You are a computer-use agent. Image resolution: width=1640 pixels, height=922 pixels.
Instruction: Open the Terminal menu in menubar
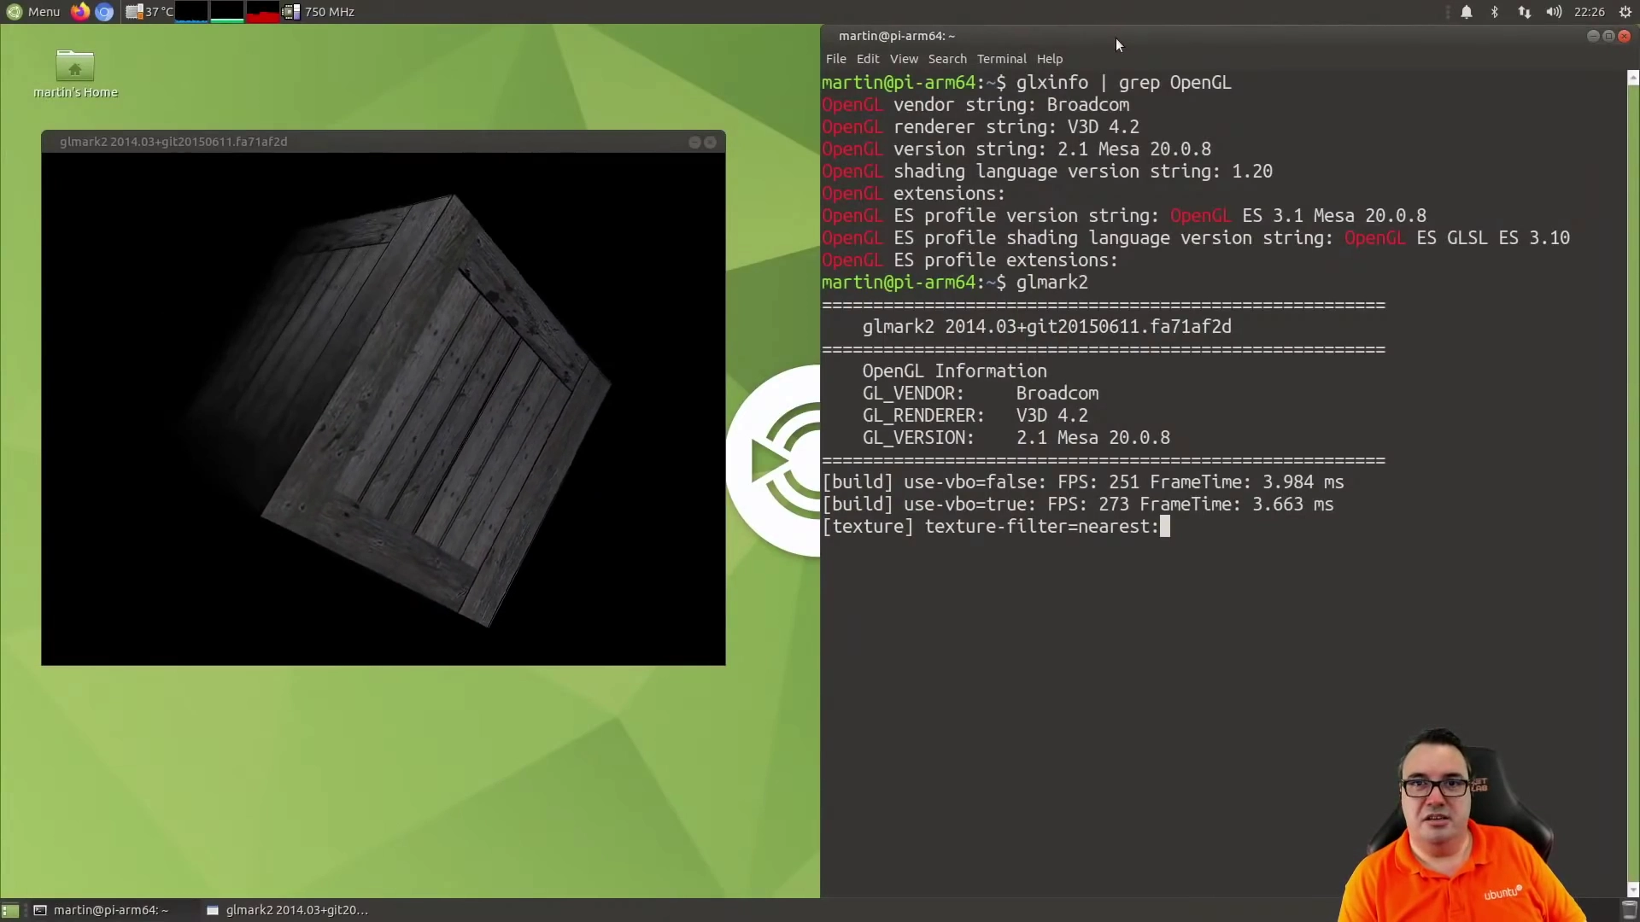pyautogui.click(x=1001, y=59)
